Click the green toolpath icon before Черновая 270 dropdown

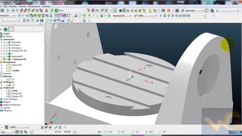tap(109, 15)
